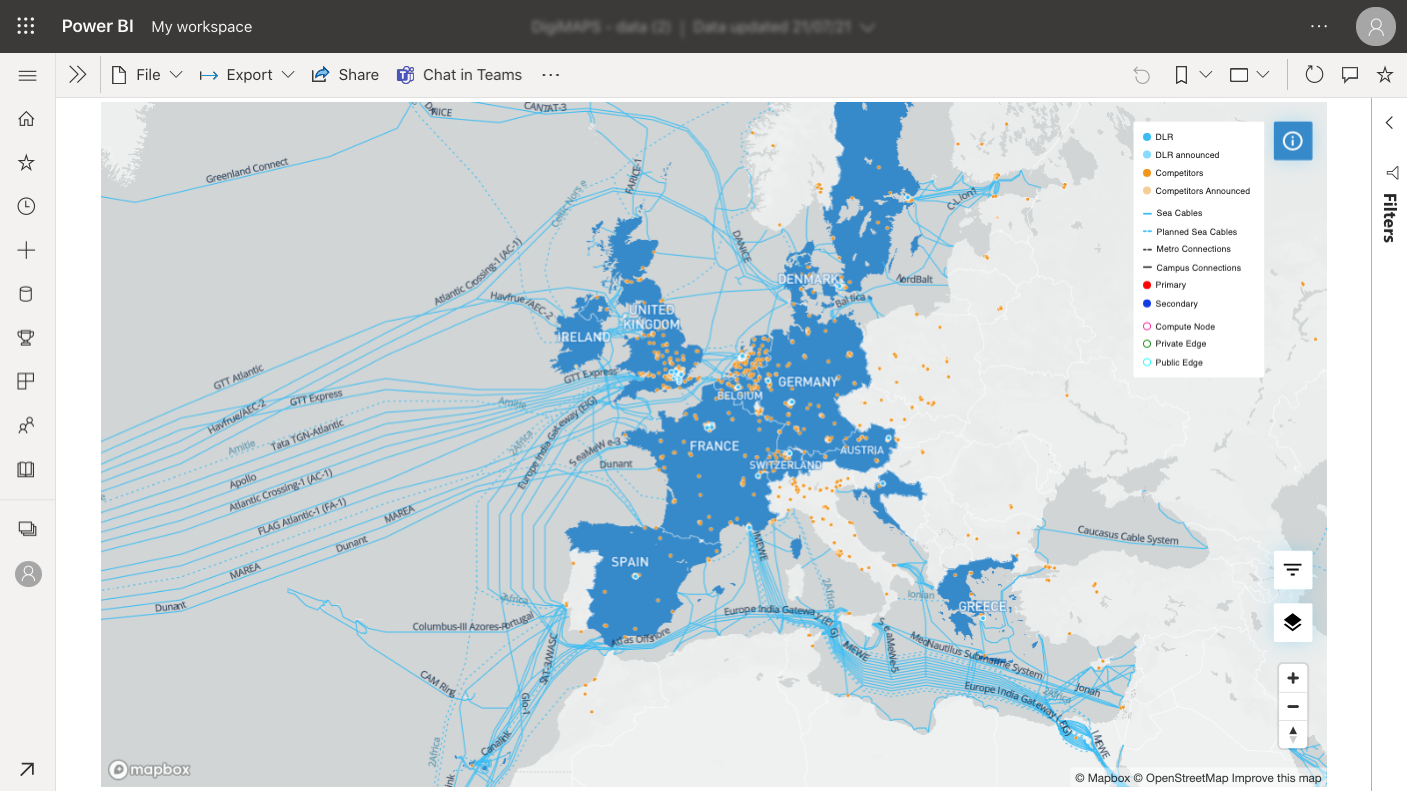Add report to favorites star in toolbar
This screenshot has height=791, width=1407.
click(x=1385, y=75)
